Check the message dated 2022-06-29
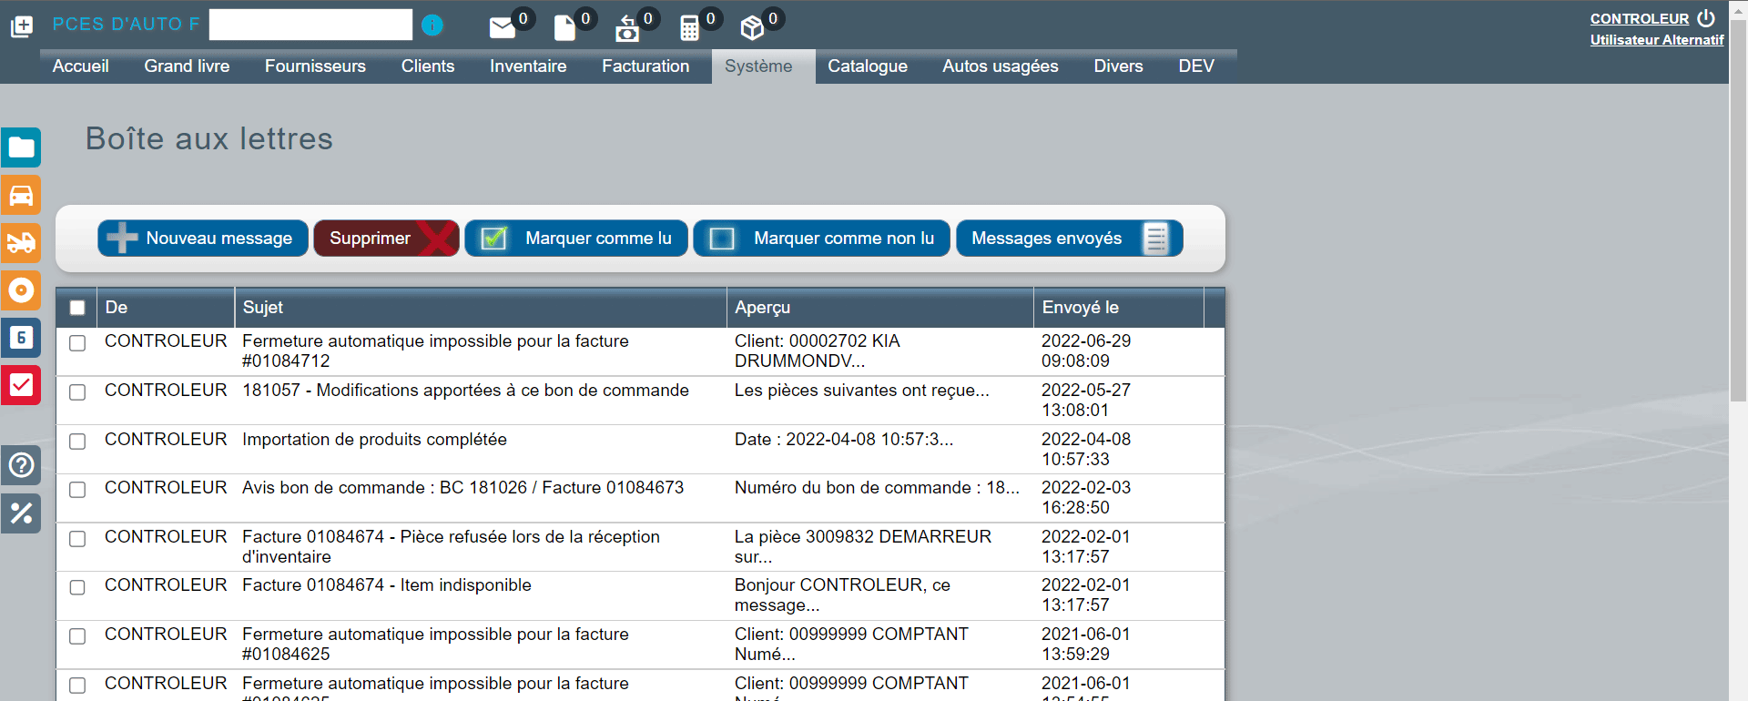 click(x=77, y=343)
